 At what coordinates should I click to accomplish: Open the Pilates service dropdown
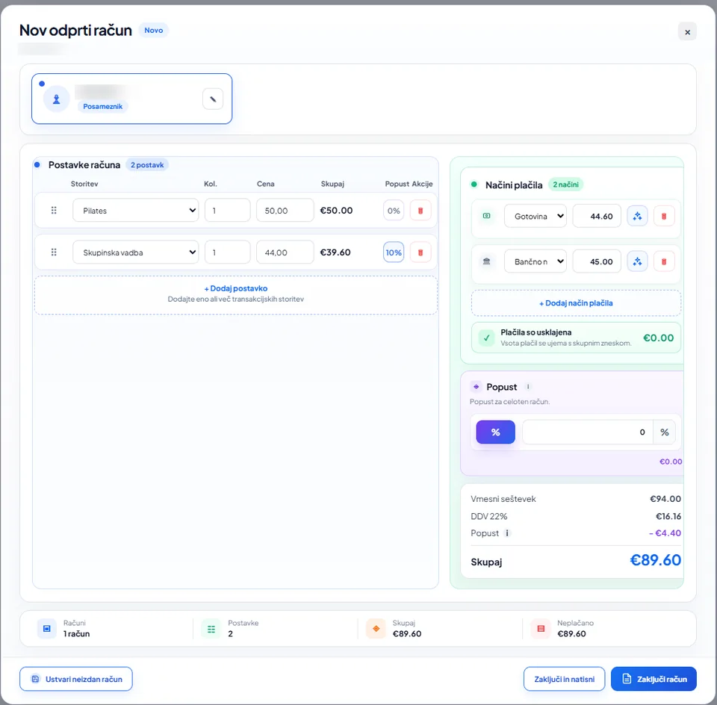click(x=136, y=211)
